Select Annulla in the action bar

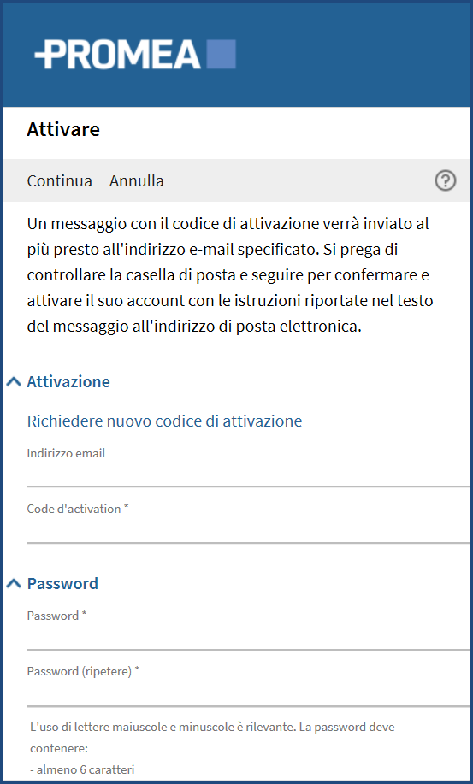tap(137, 180)
